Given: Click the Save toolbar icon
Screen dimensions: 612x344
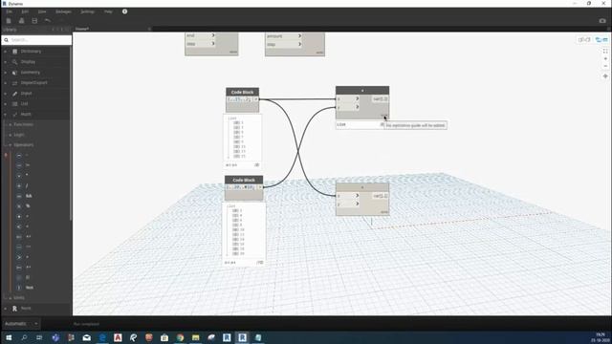Looking at the screenshot, I should (x=34, y=21).
